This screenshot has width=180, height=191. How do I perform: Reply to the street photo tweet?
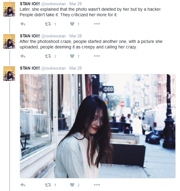(23, 185)
